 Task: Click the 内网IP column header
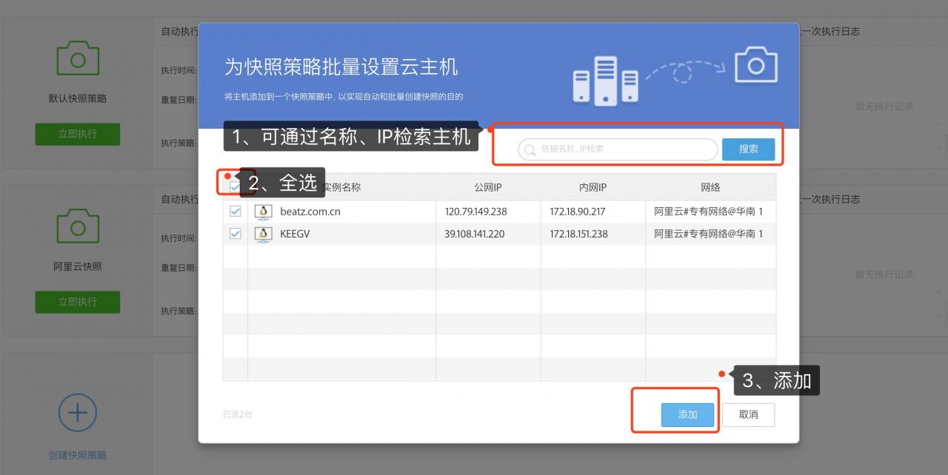(x=592, y=187)
